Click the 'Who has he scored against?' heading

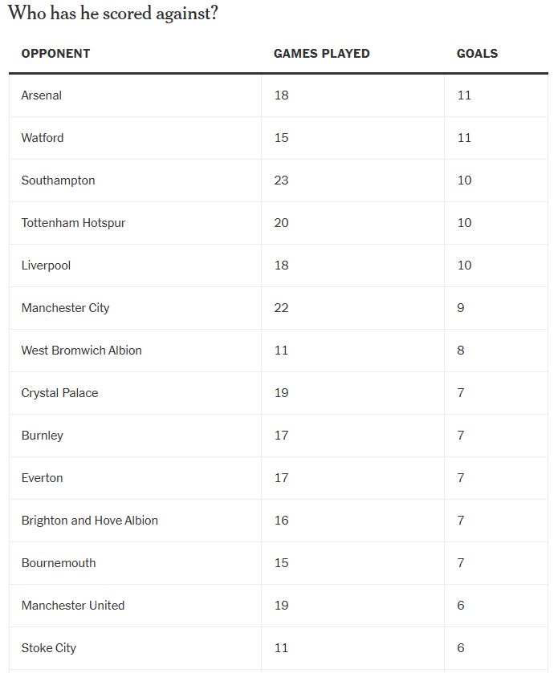pyautogui.click(x=113, y=14)
